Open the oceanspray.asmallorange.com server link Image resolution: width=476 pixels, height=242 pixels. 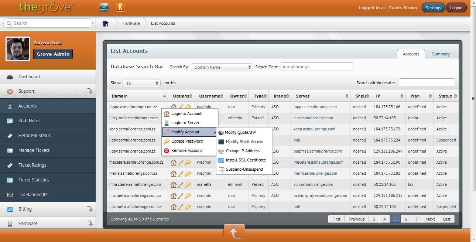tap(320, 195)
